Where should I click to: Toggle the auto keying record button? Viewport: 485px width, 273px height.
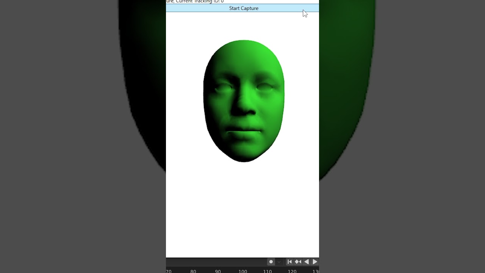(271, 262)
